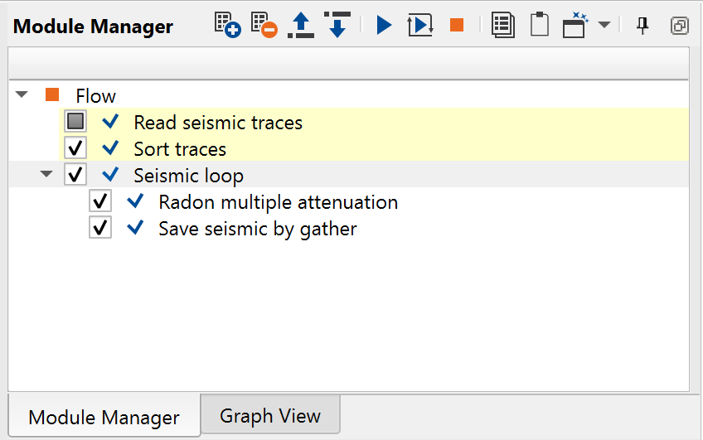Move module up with arrow icon
This screenshot has width=703, height=440.
tap(301, 25)
